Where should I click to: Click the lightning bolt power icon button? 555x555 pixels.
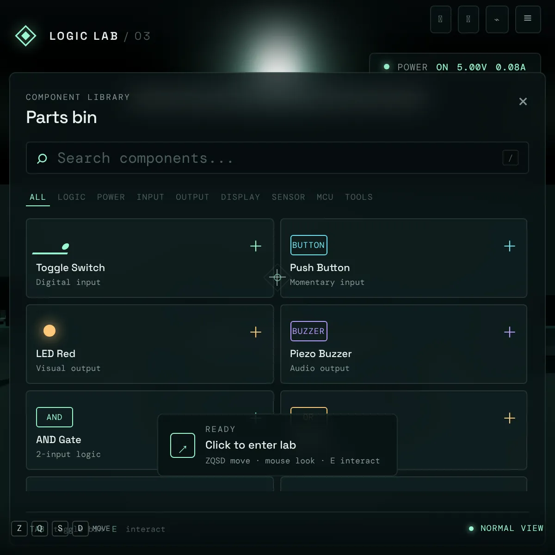point(497,19)
